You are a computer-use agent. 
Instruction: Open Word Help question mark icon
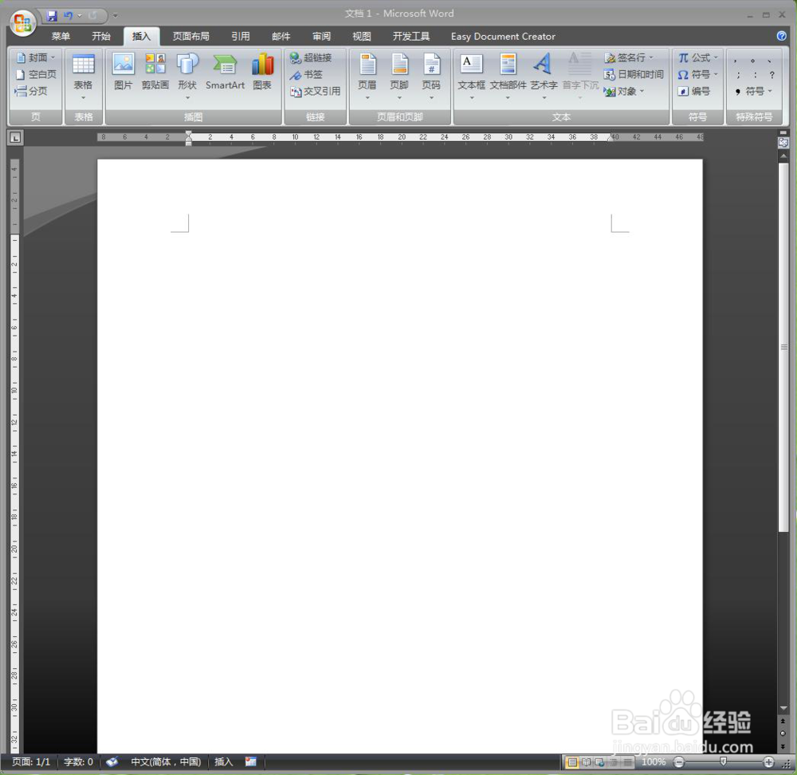click(x=782, y=36)
